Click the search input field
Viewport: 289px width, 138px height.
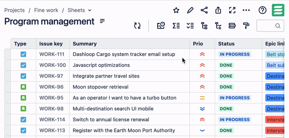point(270,26)
